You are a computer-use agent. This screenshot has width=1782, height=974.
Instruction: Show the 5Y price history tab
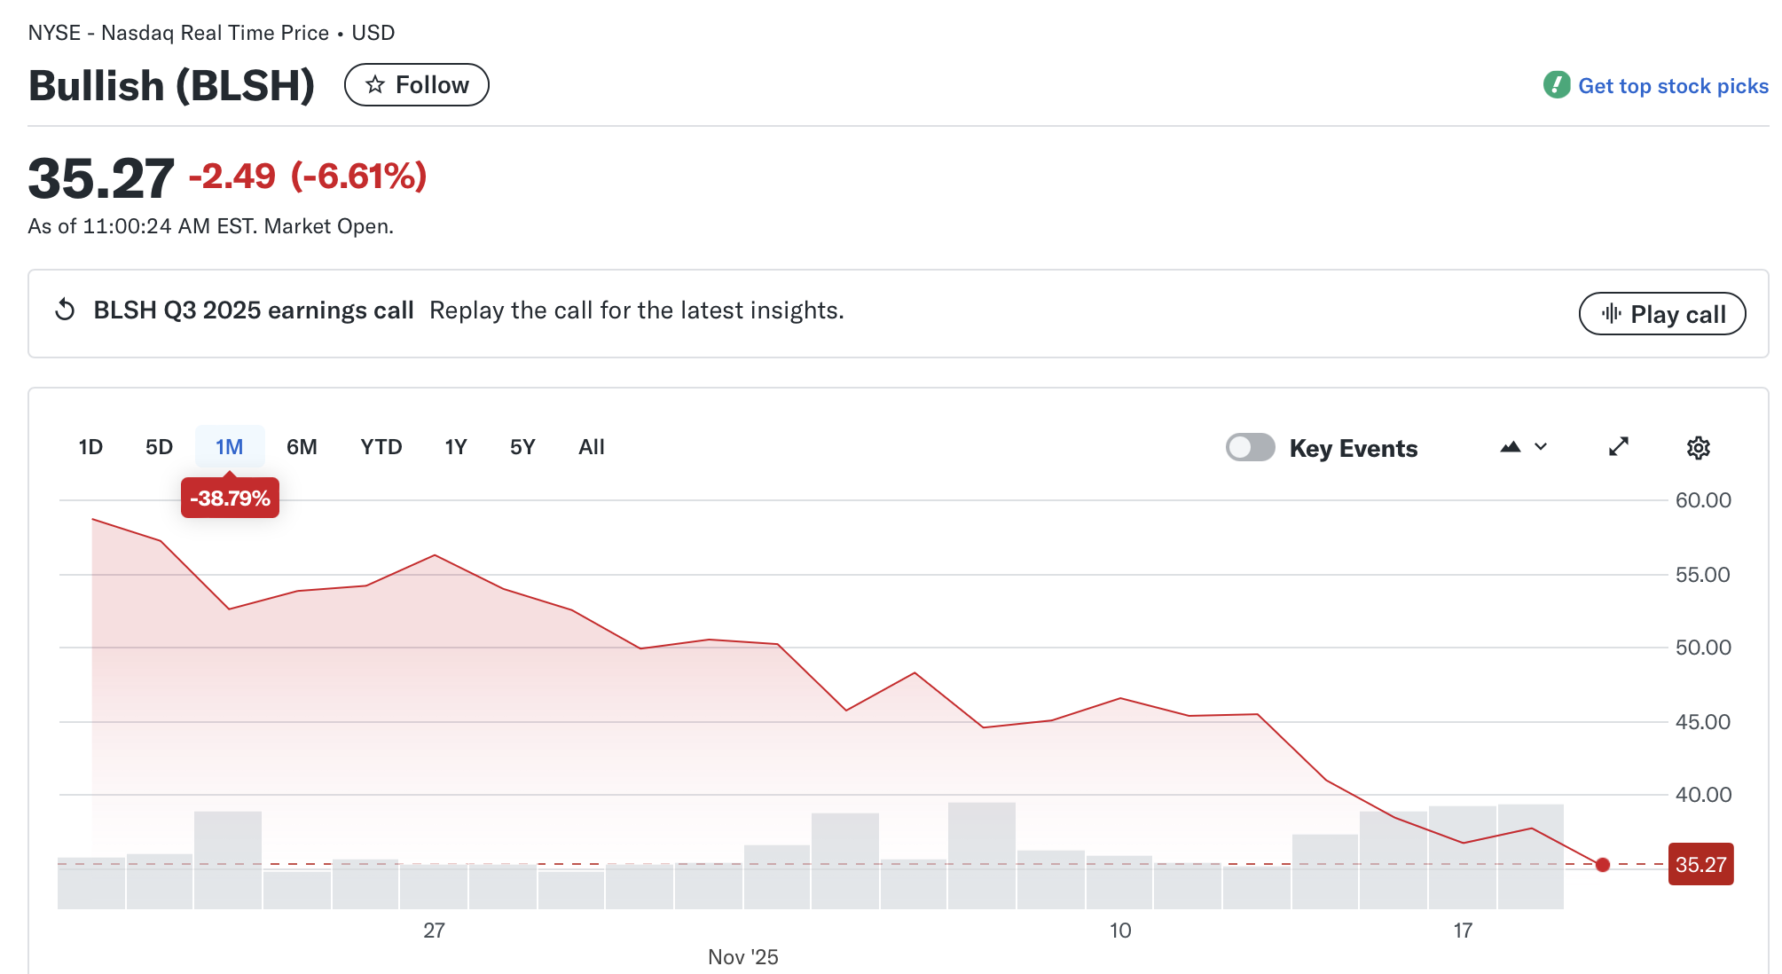click(x=522, y=447)
